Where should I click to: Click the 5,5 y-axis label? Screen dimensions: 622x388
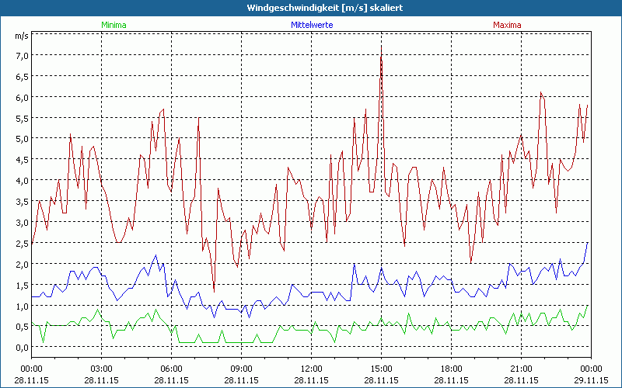(21, 118)
